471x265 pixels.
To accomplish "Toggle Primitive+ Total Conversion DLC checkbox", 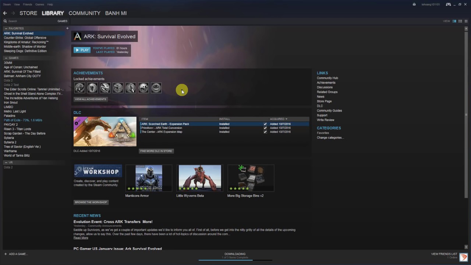I will point(265,128).
